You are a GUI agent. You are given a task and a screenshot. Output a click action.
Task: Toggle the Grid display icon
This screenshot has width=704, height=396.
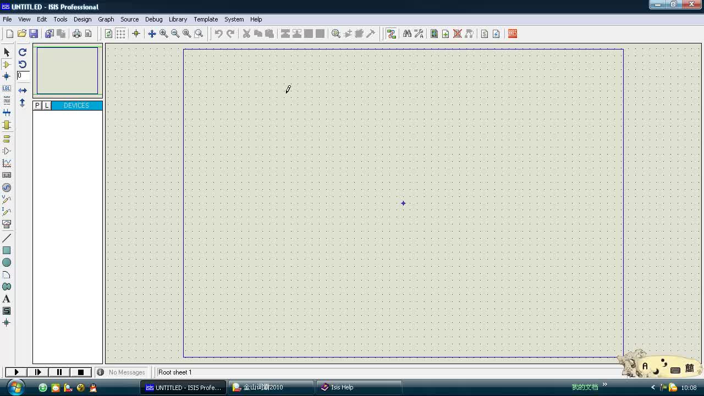[120, 34]
